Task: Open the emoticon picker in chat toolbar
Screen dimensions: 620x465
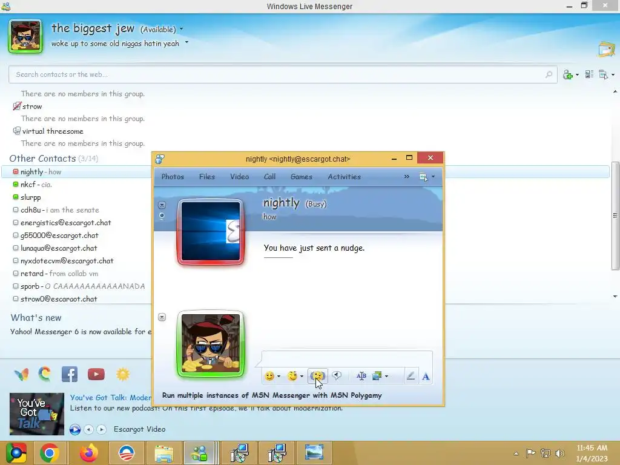Action: pos(269,376)
